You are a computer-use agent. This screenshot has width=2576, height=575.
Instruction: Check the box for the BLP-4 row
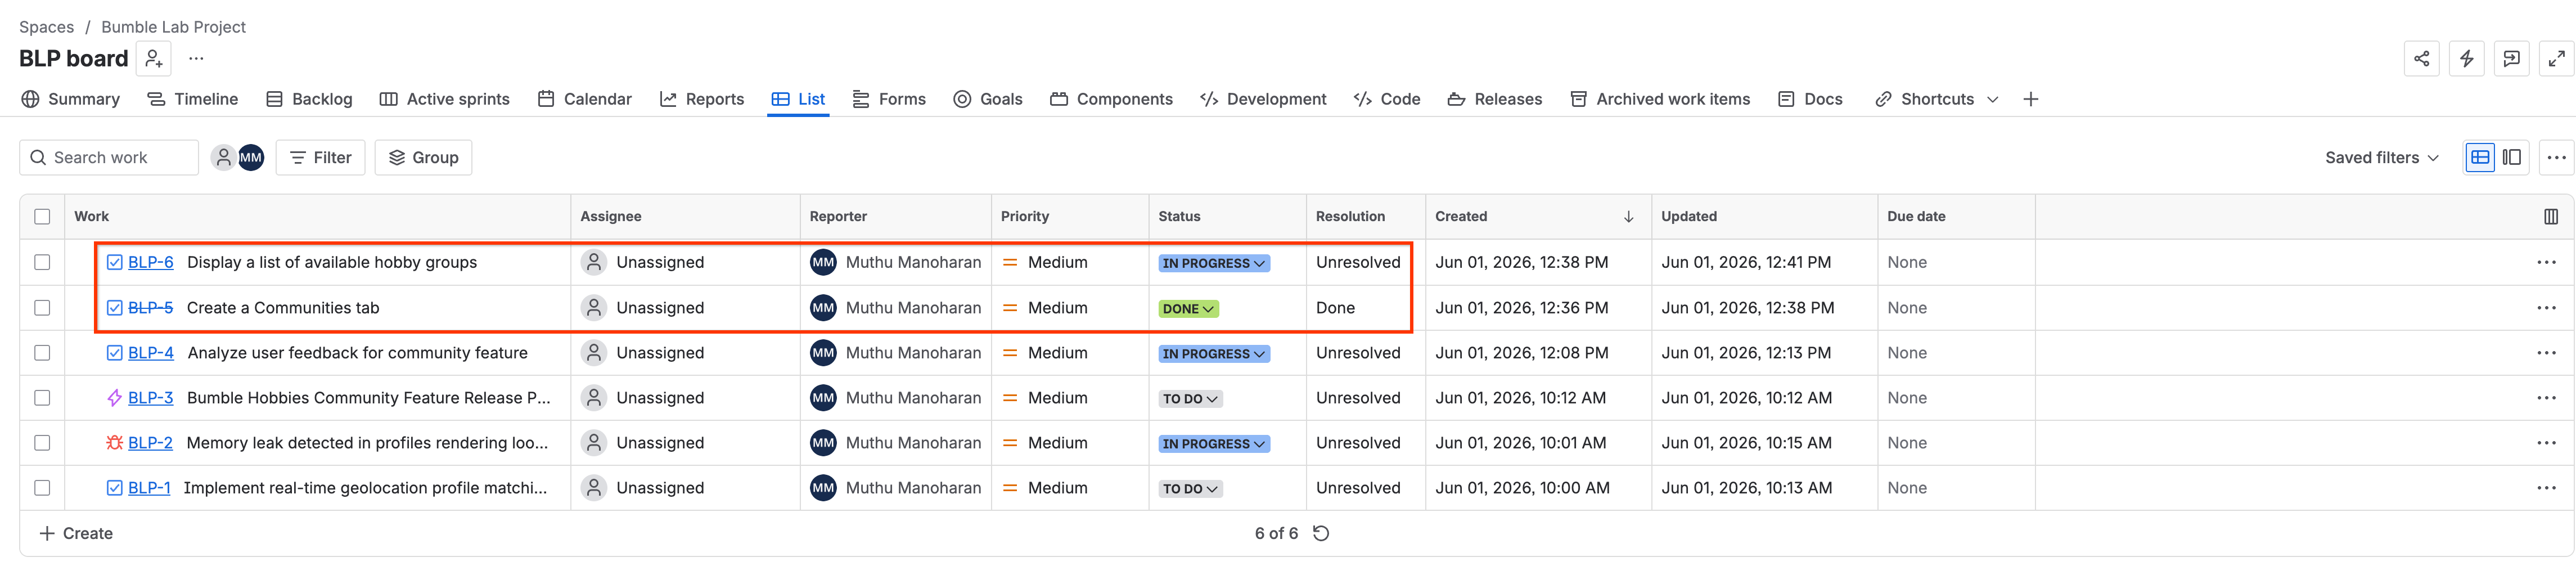[x=42, y=354]
